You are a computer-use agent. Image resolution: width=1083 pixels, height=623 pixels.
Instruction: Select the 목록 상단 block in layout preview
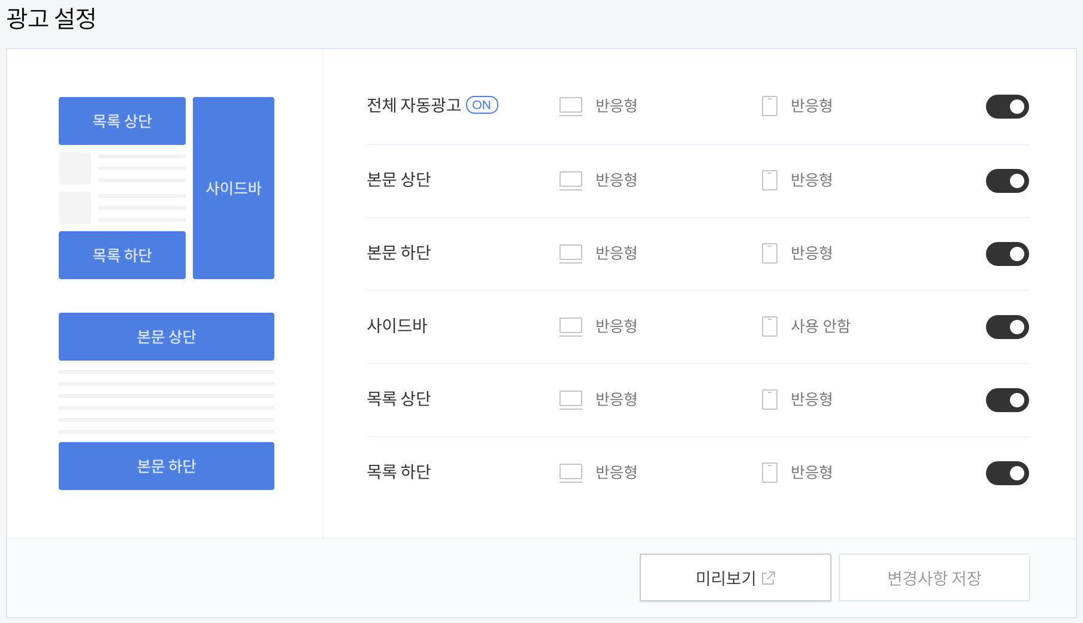point(122,121)
